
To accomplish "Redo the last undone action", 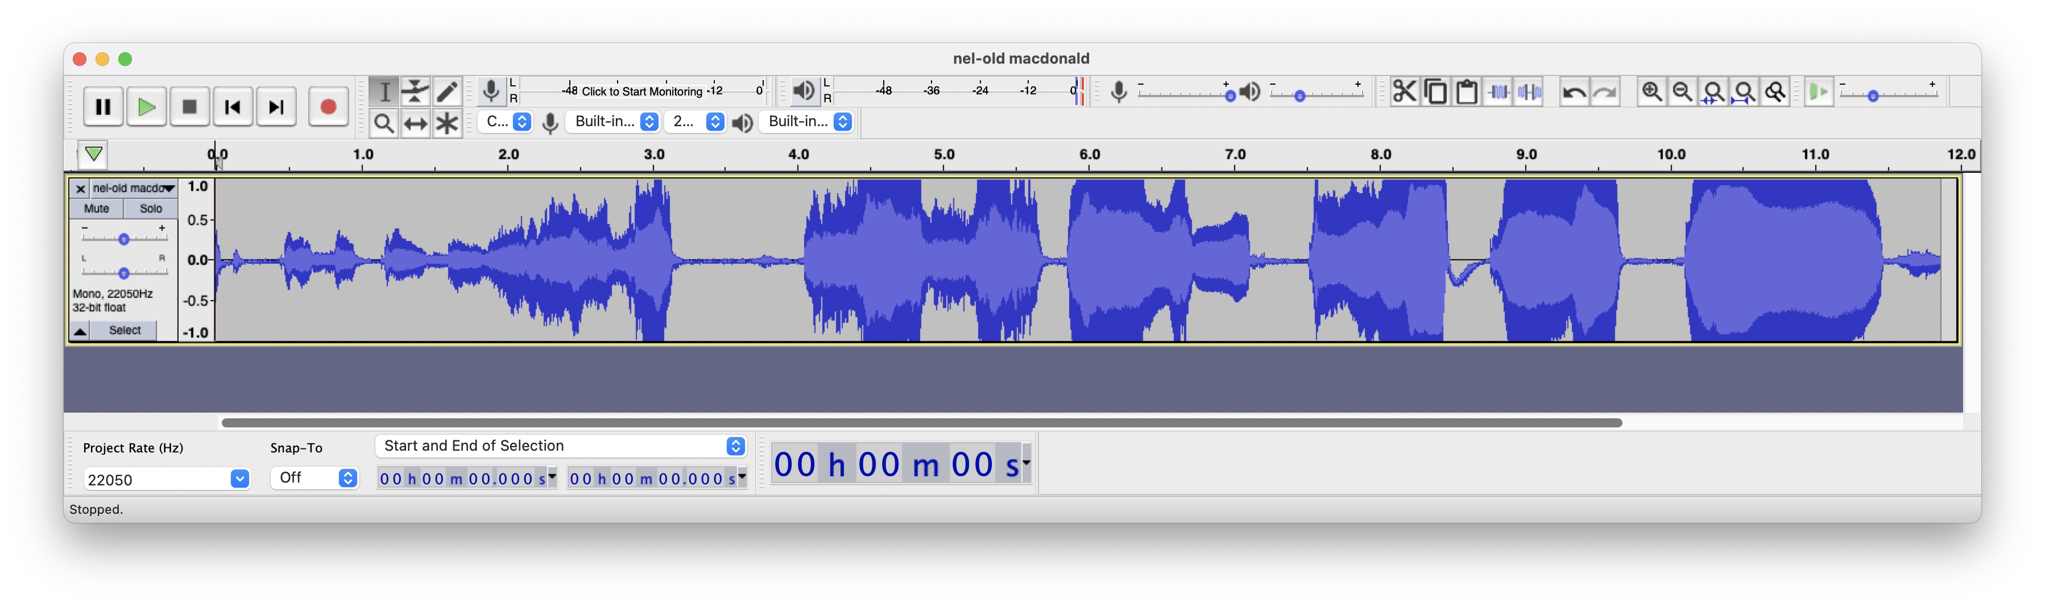I will coord(1605,92).
